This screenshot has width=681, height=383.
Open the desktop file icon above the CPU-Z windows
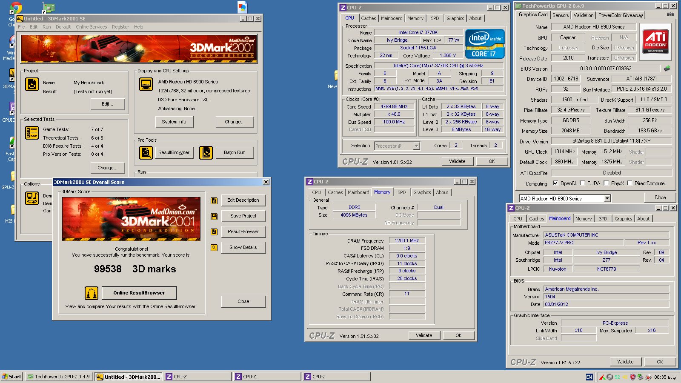242,7
